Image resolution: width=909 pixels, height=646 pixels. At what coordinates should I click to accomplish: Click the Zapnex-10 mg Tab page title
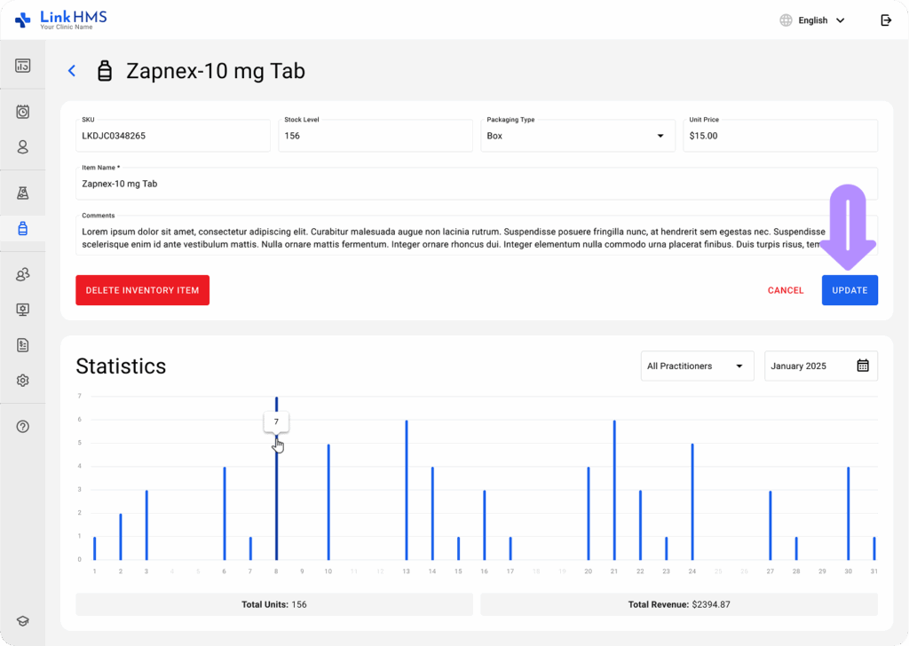point(216,71)
